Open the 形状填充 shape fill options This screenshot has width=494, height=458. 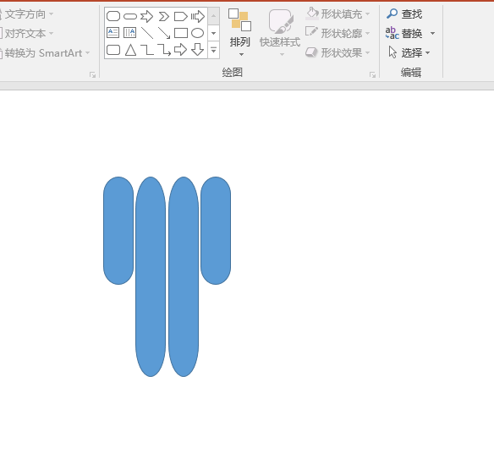(338, 14)
